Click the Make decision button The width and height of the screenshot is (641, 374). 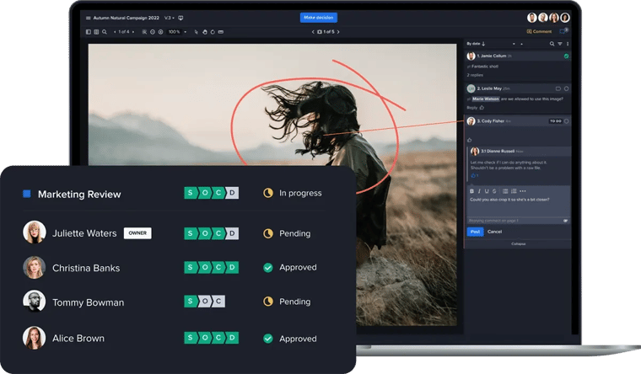tap(318, 18)
